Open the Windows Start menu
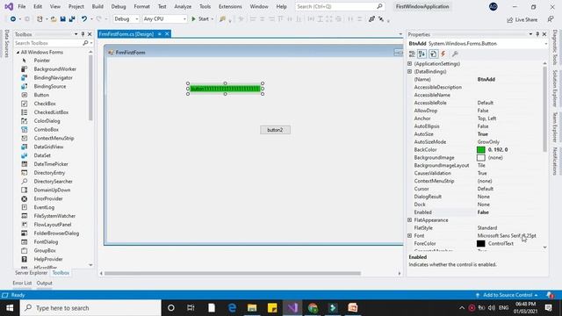Screen dimensions: 562x316 [10, 308]
